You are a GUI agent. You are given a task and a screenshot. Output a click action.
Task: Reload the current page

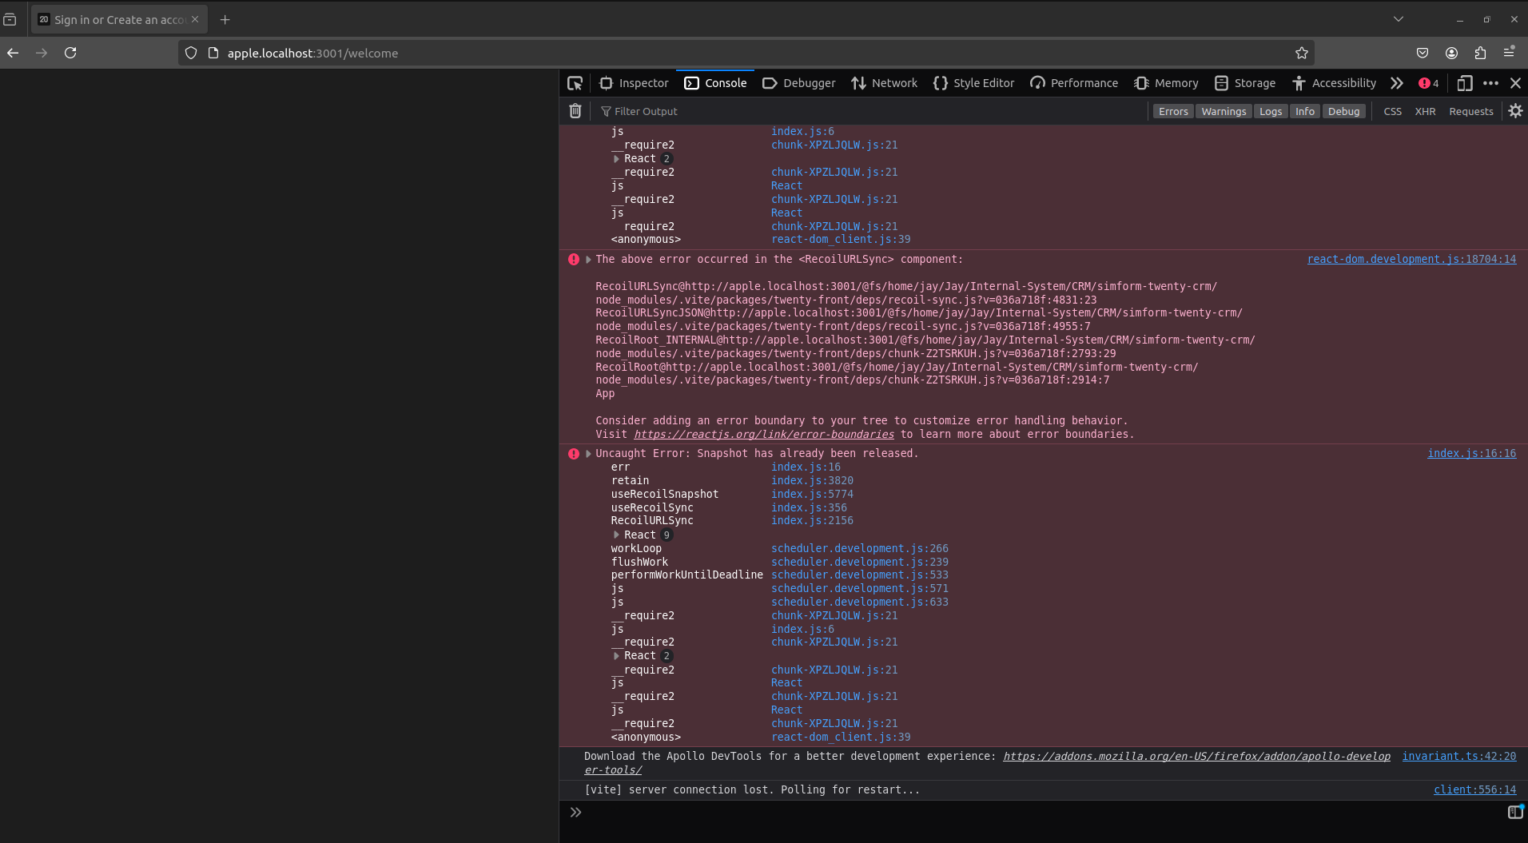click(70, 53)
